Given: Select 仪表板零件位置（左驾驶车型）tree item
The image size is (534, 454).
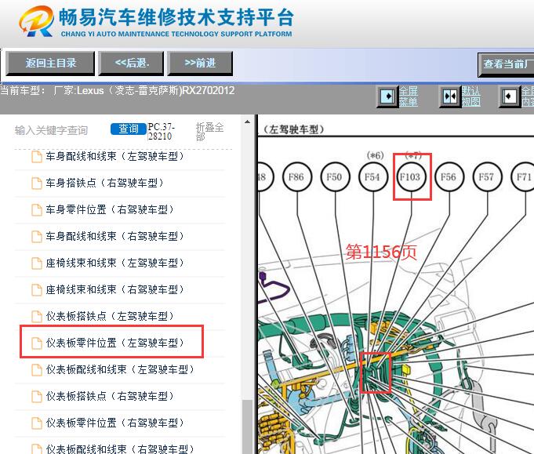Looking at the screenshot, I should tap(114, 343).
